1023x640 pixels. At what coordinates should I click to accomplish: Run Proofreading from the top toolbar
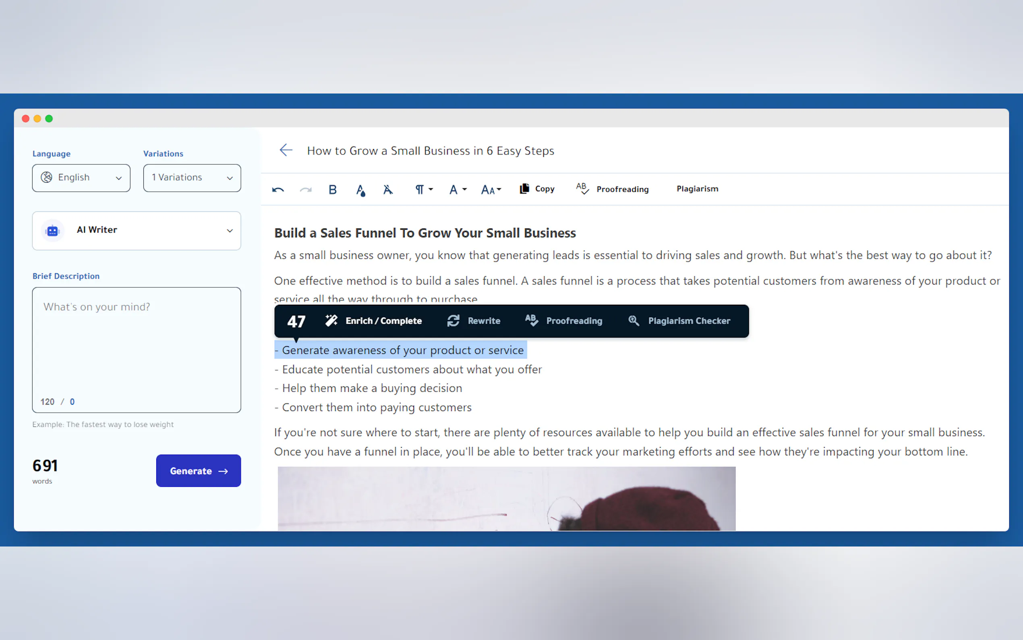click(612, 189)
